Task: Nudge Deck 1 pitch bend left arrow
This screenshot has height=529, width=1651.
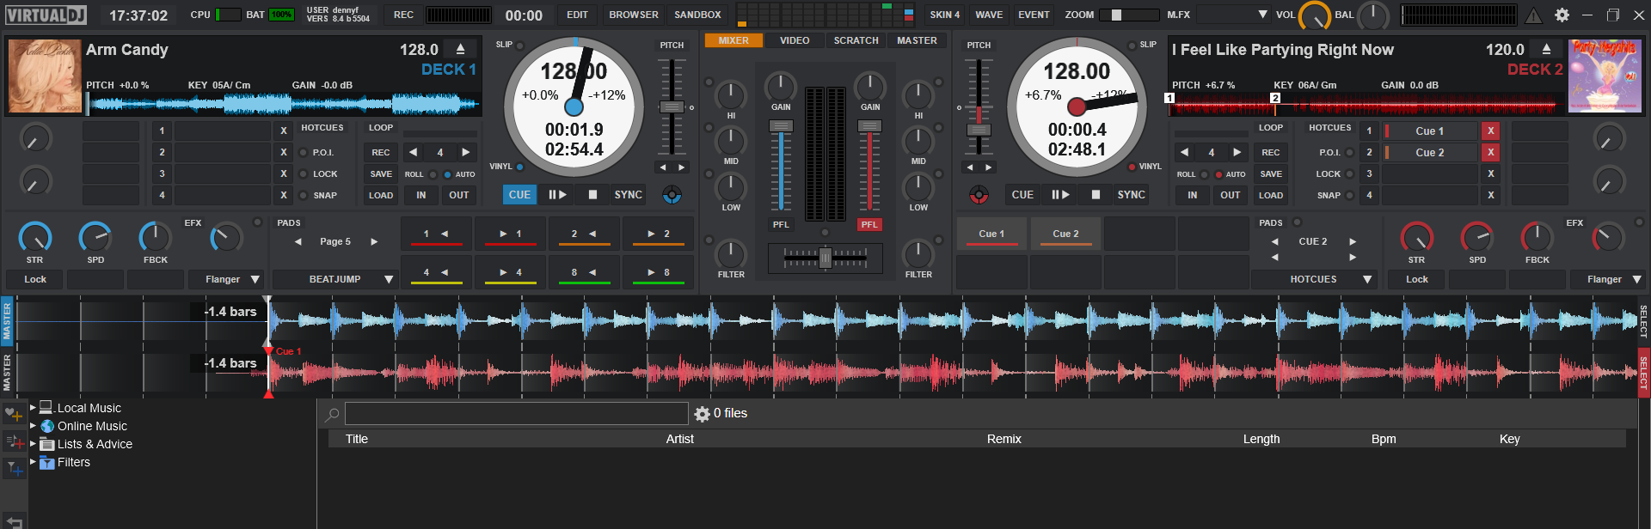Action: pos(661,167)
